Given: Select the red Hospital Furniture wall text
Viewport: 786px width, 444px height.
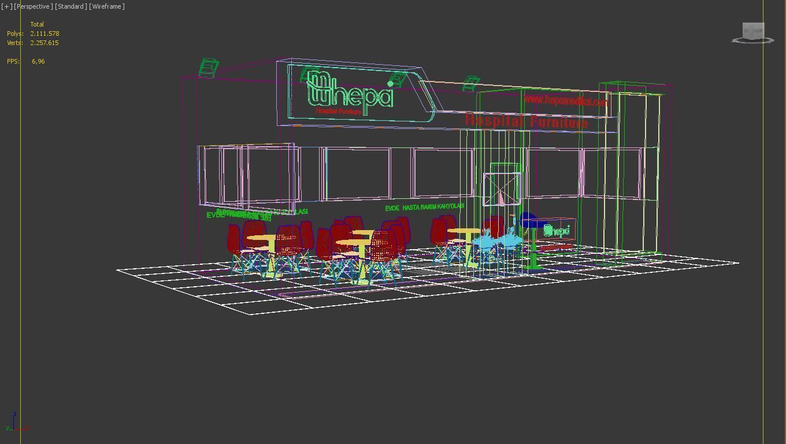Looking at the screenshot, I should pyautogui.click(x=527, y=121).
